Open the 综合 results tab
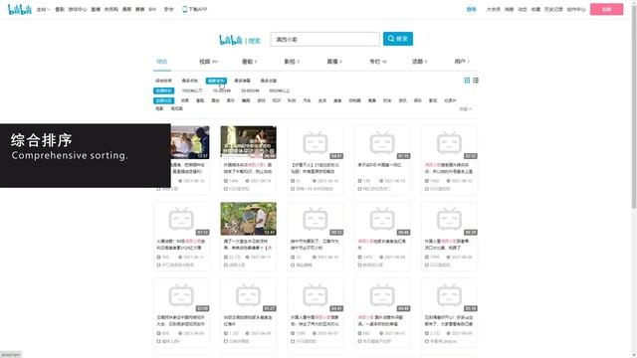 point(161,62)
